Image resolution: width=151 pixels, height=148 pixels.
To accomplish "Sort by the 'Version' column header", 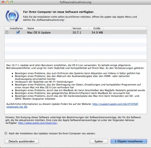I will [x=80, y=28].
